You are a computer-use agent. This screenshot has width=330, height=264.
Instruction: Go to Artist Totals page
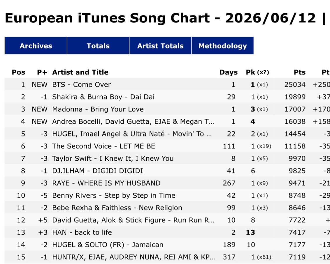[160, 46]
